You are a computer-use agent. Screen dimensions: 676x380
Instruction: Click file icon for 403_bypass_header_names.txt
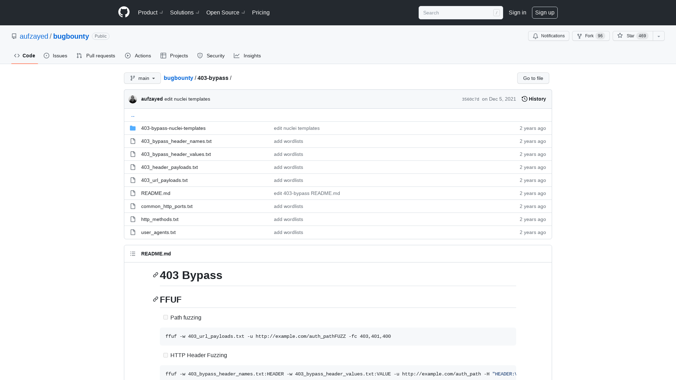point(133,141)
